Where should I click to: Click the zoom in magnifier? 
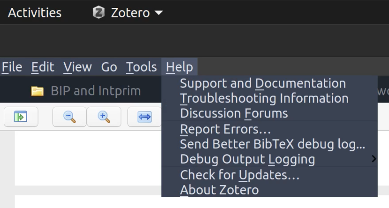tap(104, 117)
